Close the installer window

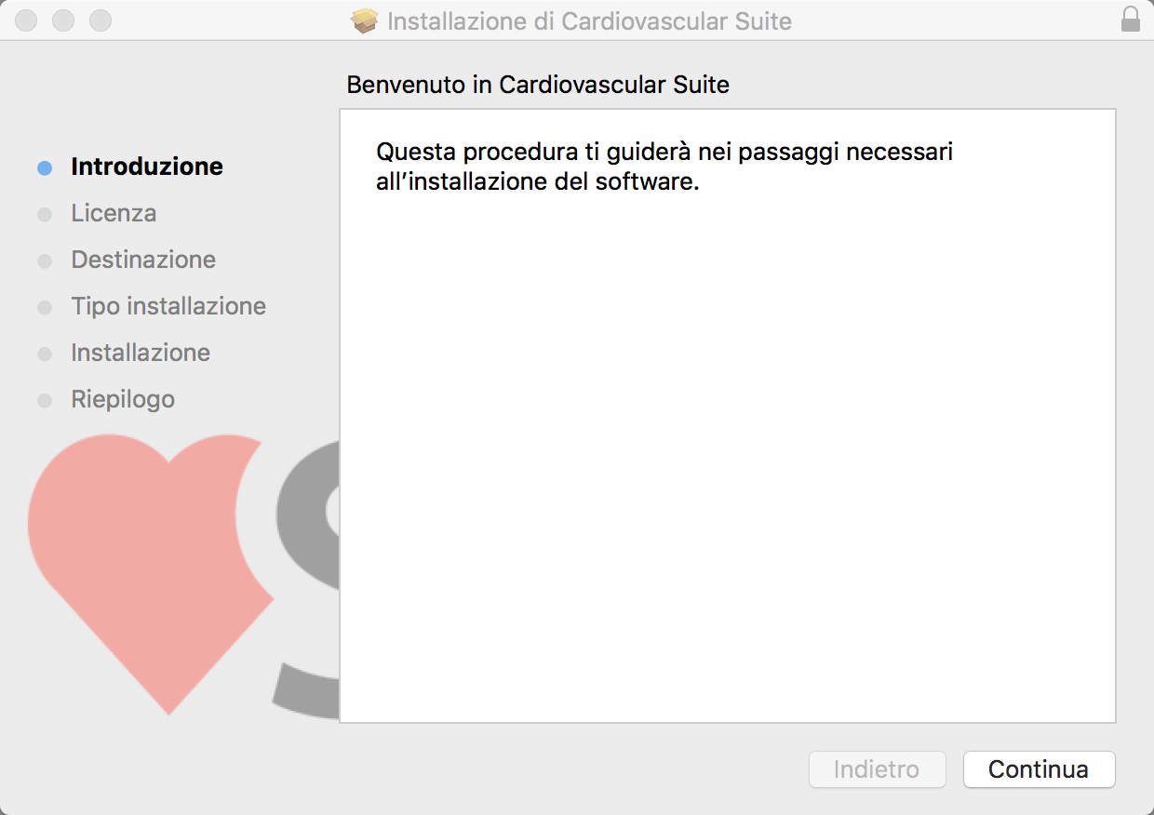[x=27, y=20]
